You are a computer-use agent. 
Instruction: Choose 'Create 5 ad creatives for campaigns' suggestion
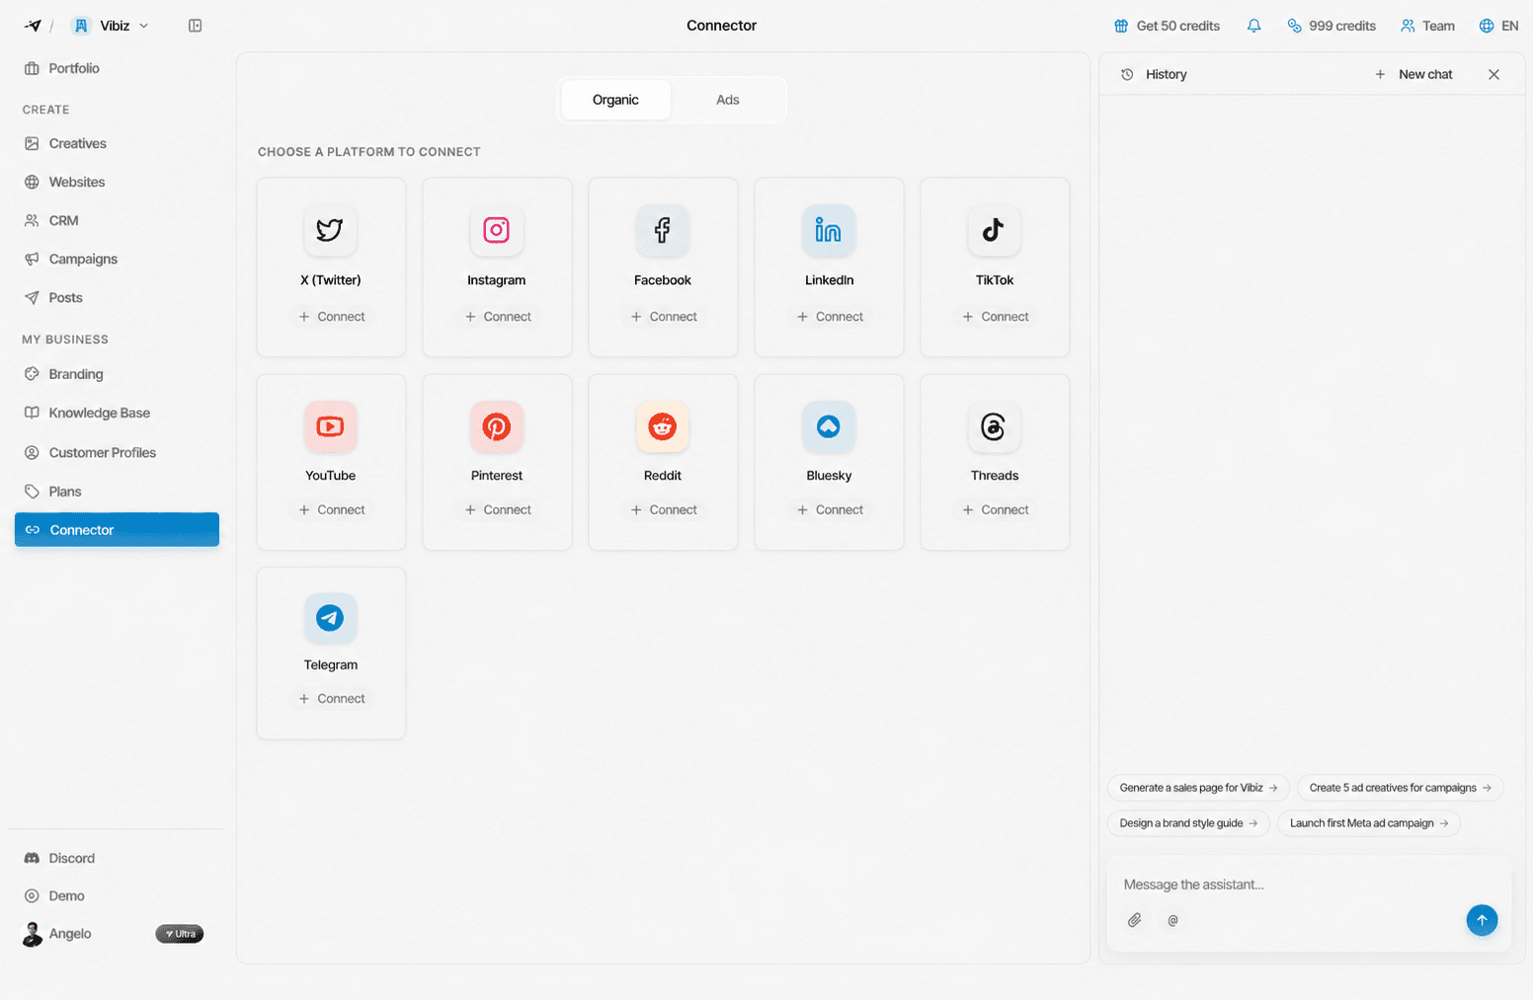[x=1400, y=788]
